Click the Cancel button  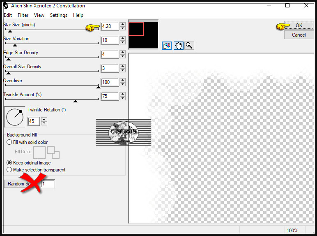299,35
